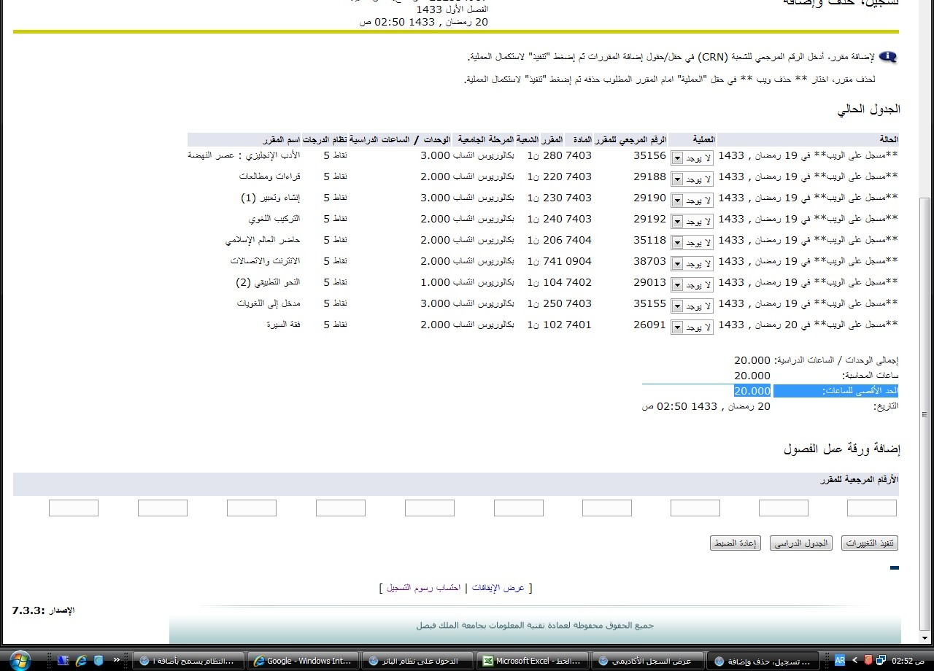
Task: Click column header العملية
Action: (703, 139)
